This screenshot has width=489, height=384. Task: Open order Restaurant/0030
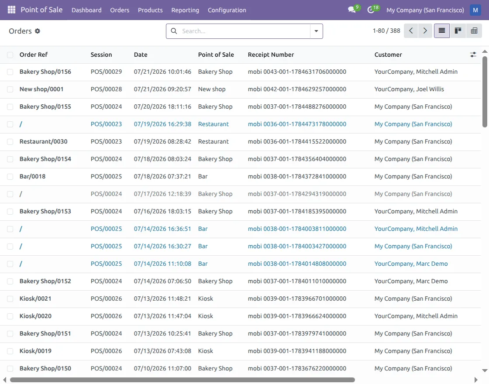[x=43, y=141]
